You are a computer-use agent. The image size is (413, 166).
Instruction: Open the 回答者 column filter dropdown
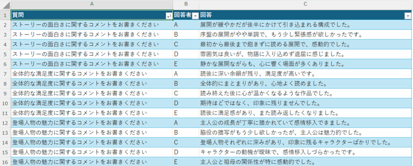tap(195, 15)
